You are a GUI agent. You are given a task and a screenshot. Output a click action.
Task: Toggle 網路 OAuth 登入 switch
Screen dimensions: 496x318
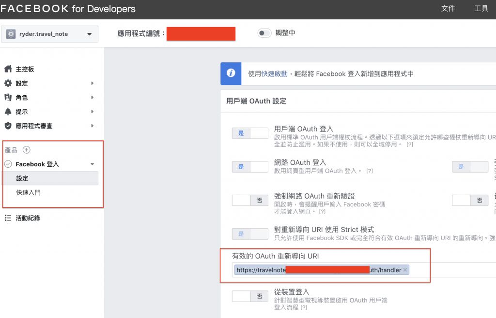tap(250, 167)
